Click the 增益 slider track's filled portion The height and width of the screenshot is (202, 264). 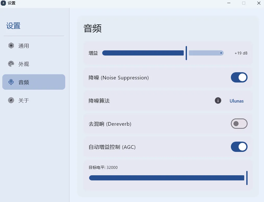point(143,53)
